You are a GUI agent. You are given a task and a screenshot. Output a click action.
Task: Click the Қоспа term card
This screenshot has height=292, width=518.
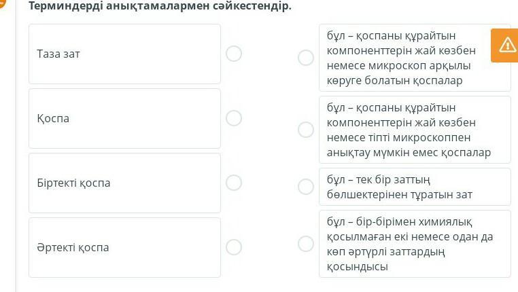click(124, 118)
